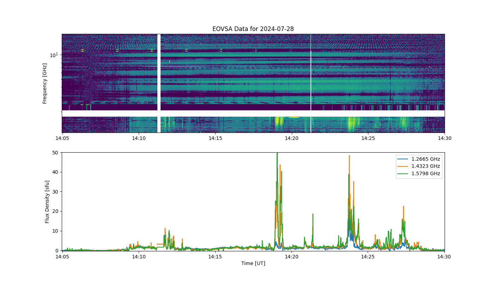The width and height of the screenshot is (494, 282).
Task: Click the '40' flux axis tick label
Action: 56,172
